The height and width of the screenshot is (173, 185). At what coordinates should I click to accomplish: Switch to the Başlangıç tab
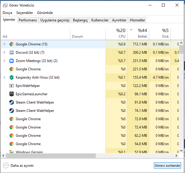point(80,20)
